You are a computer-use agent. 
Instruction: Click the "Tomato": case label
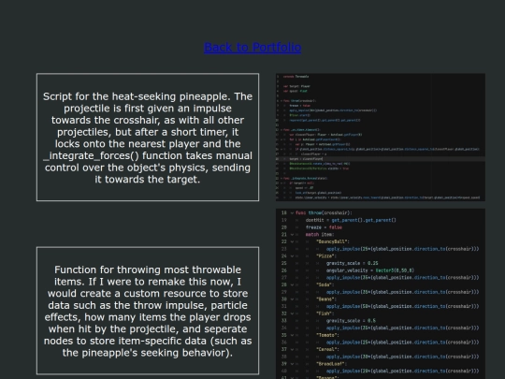327,335
